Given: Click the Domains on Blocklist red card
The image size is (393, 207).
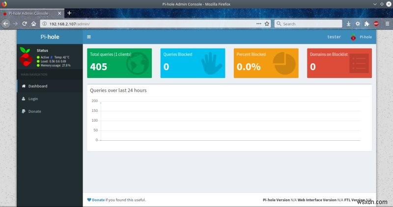Looking at the screenshot, I should tap(339, 63).
